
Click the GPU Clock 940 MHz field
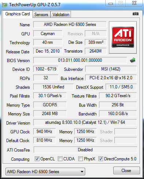tap(45, 132)
